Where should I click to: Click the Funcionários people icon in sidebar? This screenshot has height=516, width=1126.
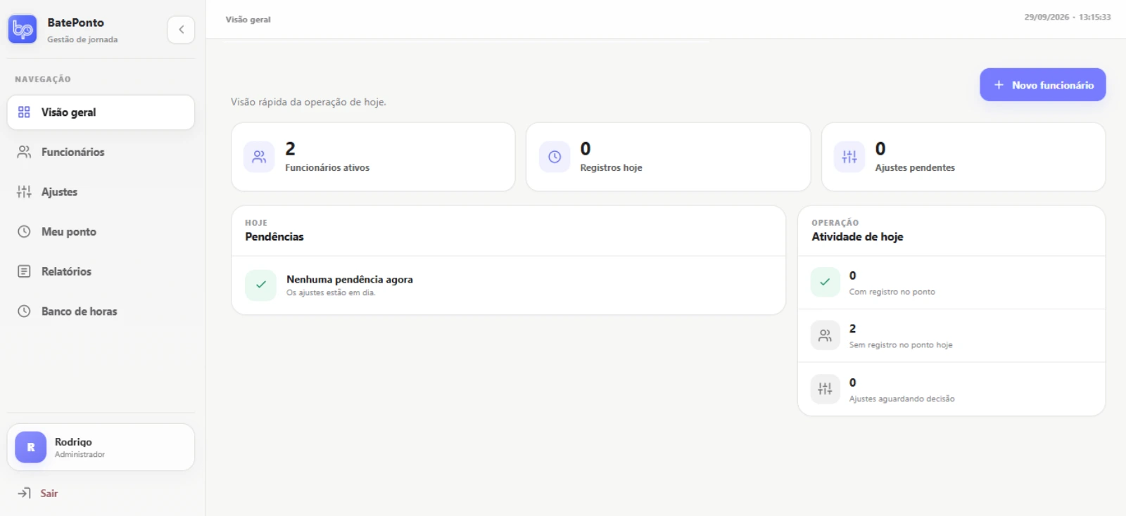[24, 152]
